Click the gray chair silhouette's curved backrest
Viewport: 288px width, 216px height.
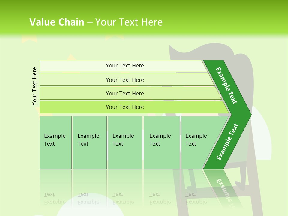pyautogui.click(x=211, y=53)
